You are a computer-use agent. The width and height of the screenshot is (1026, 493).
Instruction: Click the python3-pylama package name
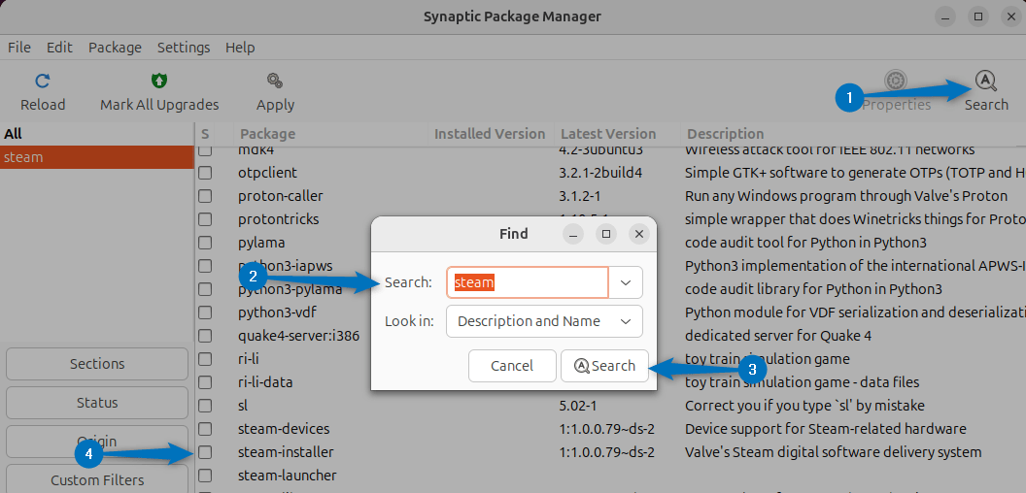click(290, 289)
